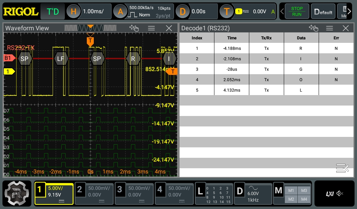
Task: Click the channel 1 yellow offset marker
Action: tap(9, 71)
